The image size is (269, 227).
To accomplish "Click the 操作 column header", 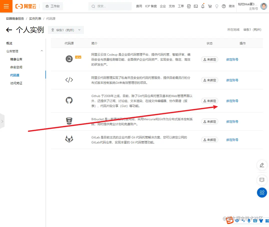I will click(x=243, y=43).
